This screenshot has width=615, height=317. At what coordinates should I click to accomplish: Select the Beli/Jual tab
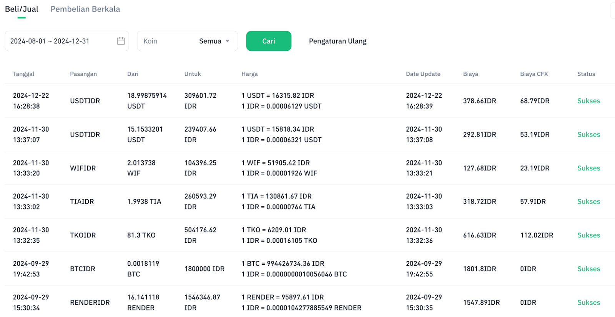pyautogui.click(x=22, y=9)
